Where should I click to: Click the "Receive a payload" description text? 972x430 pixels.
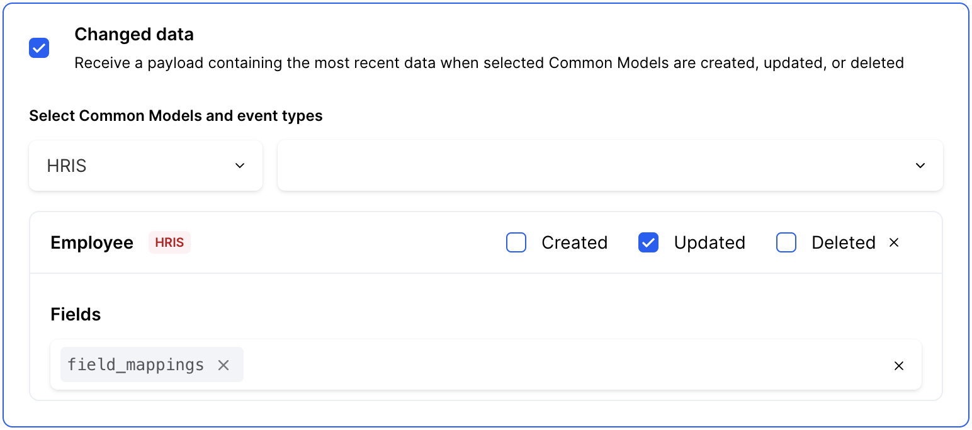pyautogui.click(x=489, y=63)
